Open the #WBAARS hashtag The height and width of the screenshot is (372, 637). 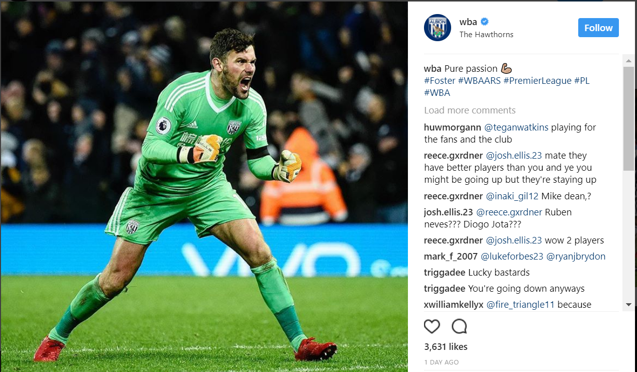[479, 81]
